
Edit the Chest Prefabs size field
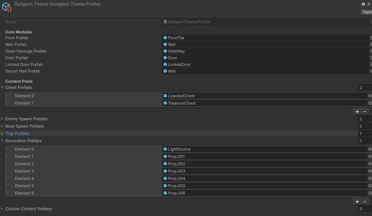pos(365,88)
